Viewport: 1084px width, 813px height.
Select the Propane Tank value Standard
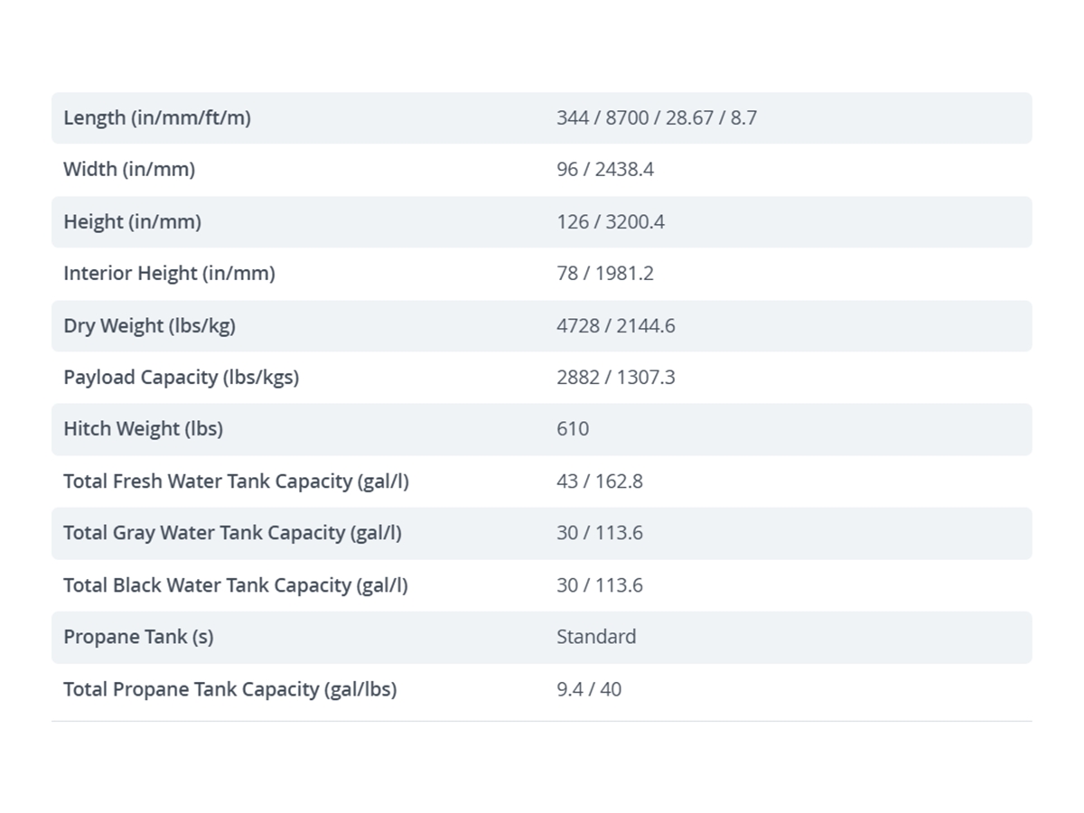[596, 636]
